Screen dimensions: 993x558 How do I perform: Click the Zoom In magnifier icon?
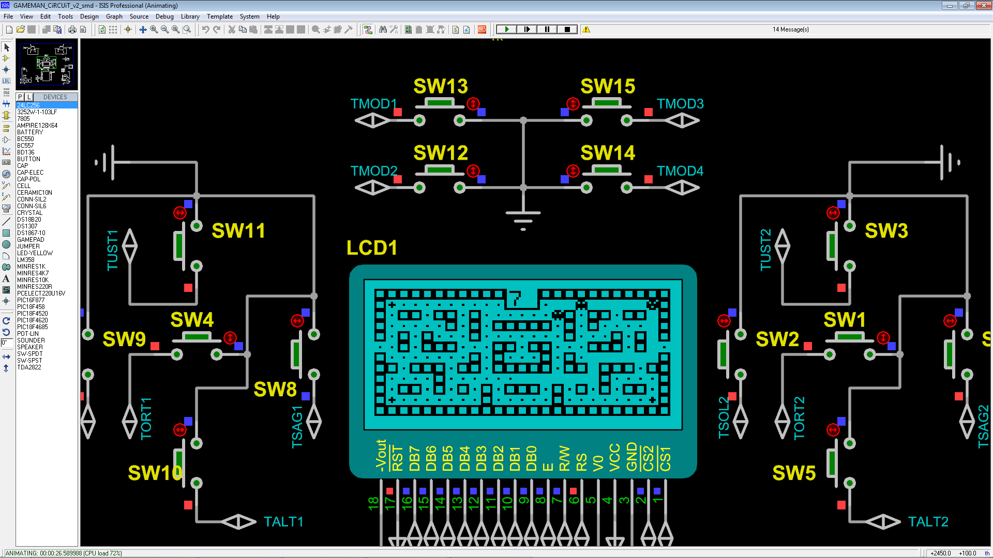coord(154,29)
